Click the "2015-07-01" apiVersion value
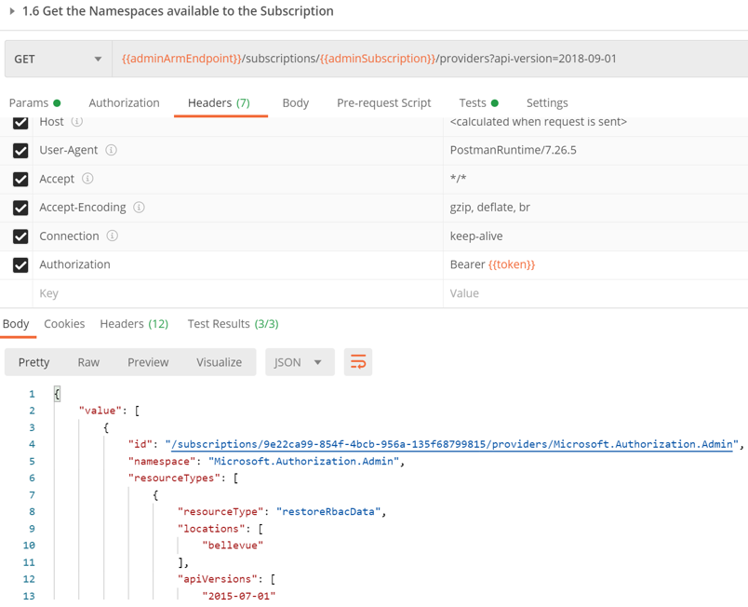 coord(239,596)
